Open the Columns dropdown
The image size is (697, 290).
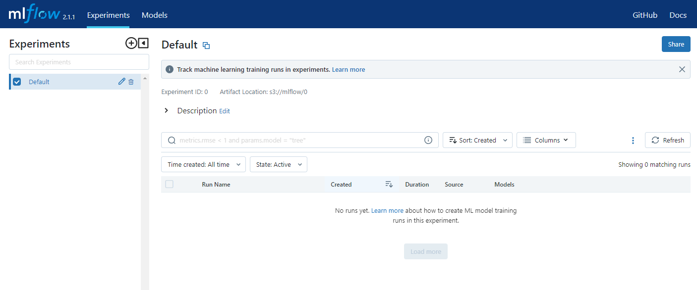pyautogui.click(x=546, y=140)
